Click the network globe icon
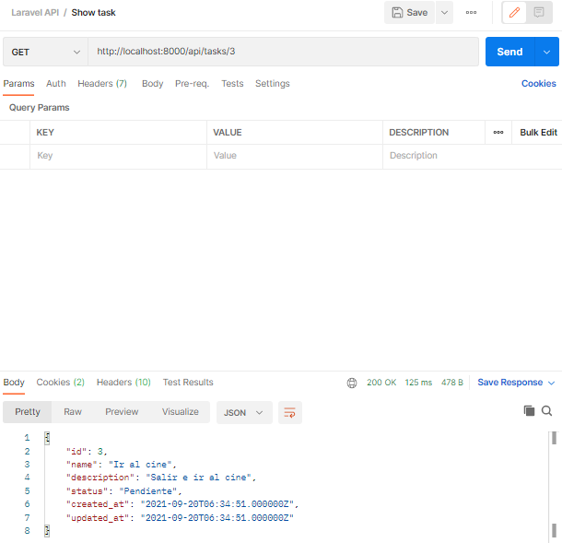Screen dimensions: 562x543 [x=352, y=383]
